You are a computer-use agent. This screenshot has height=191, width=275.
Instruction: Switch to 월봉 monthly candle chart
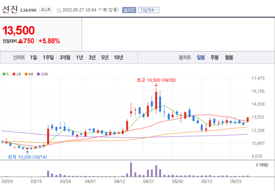point(229,58)
